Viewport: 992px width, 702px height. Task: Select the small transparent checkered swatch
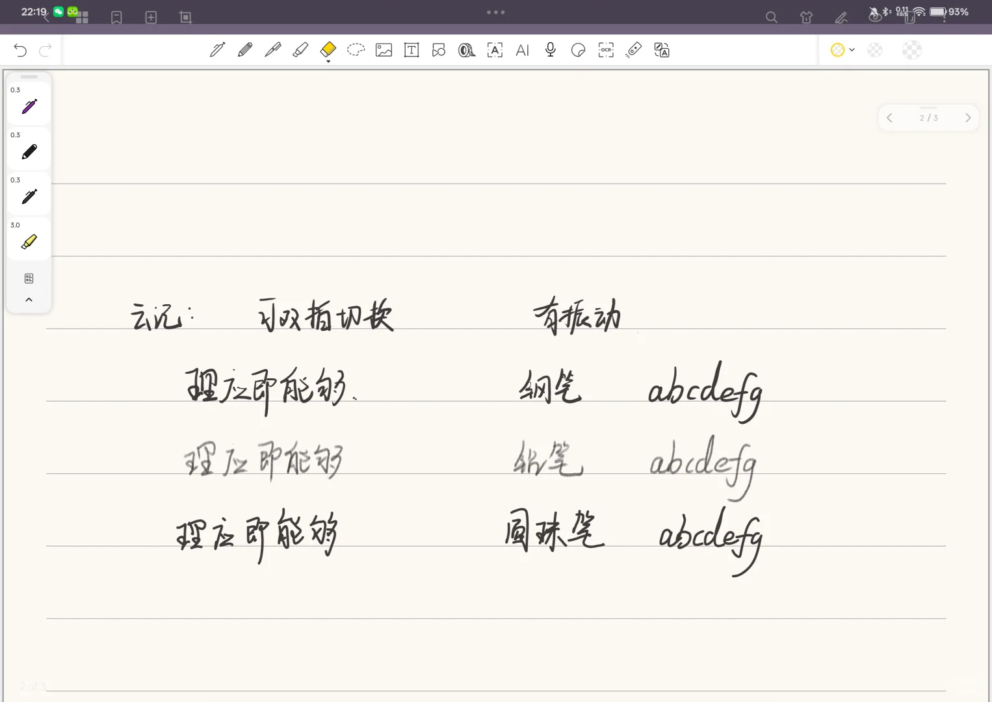875,50
